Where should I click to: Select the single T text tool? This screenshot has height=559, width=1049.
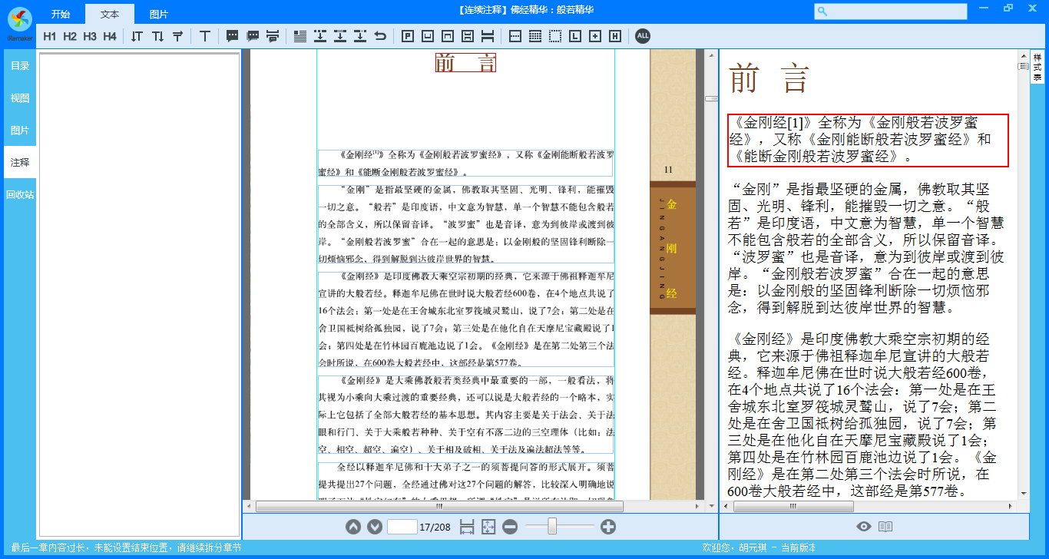pos(205,36)
